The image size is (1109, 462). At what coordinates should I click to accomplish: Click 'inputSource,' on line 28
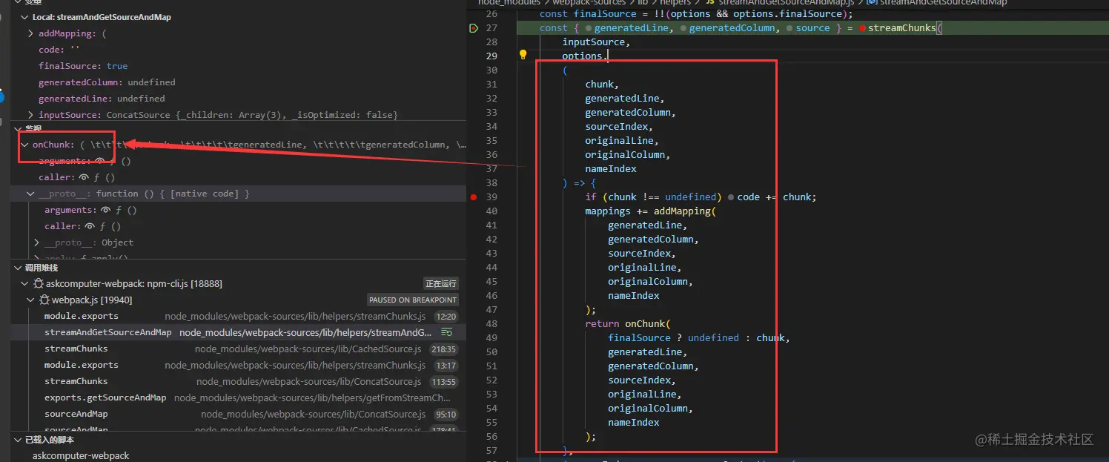(x=596, y=42)
